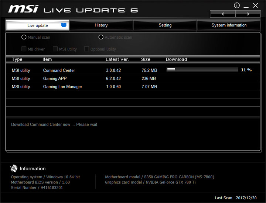The height and width of the screenshot is (203, 266).
Task: Click the Information heading text
Action: tap(33, 168)
